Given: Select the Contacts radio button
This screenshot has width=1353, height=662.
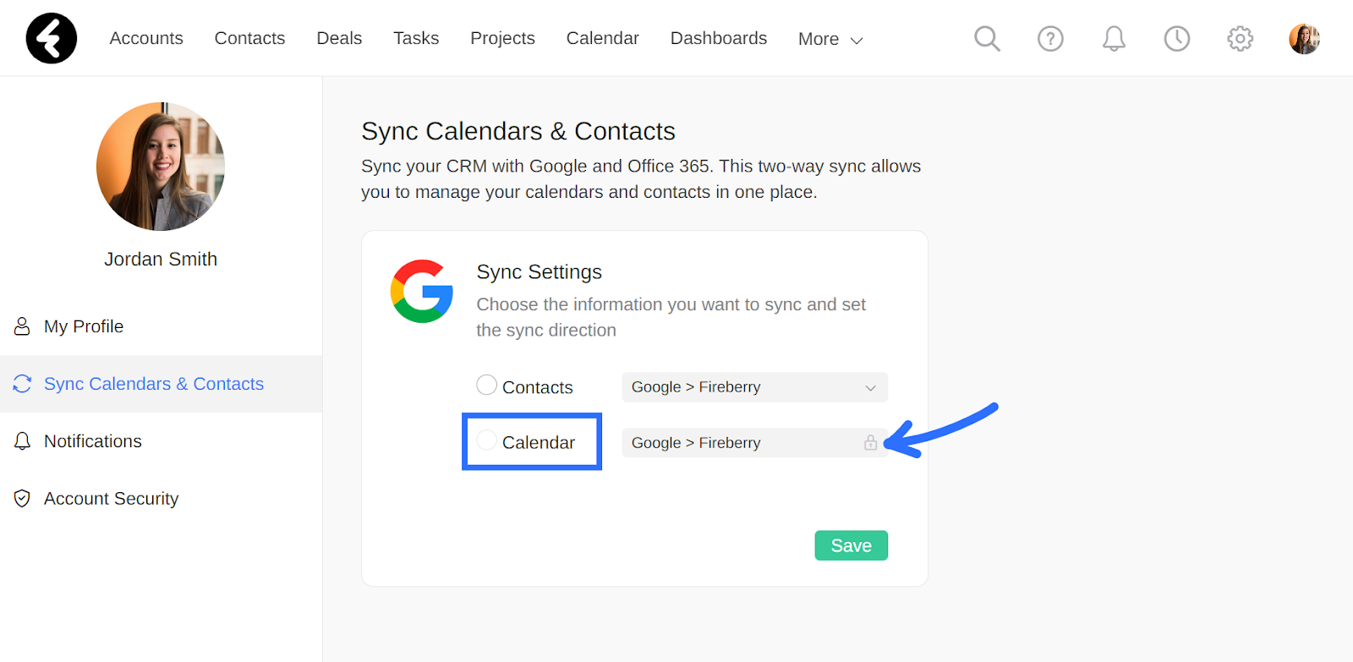Looking at the screenshot, I should click(486, 386).
